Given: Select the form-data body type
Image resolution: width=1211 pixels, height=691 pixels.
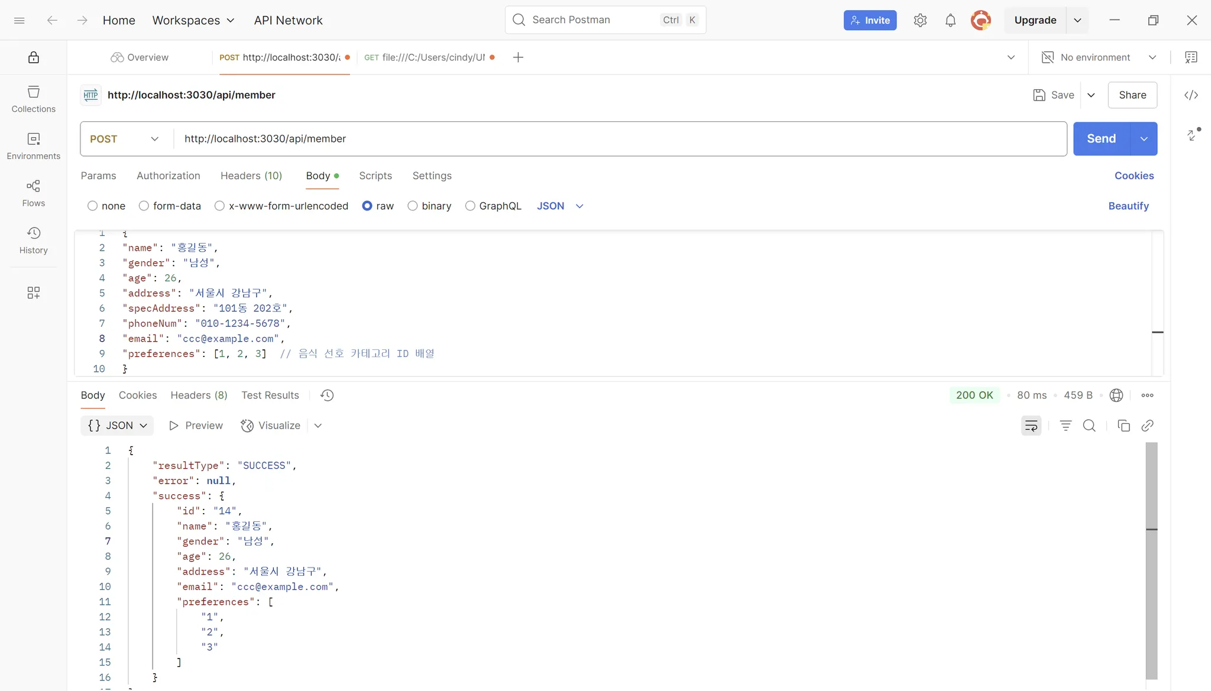Looking at the screenshot, I should pyautogui.click(x=144, y=206).
